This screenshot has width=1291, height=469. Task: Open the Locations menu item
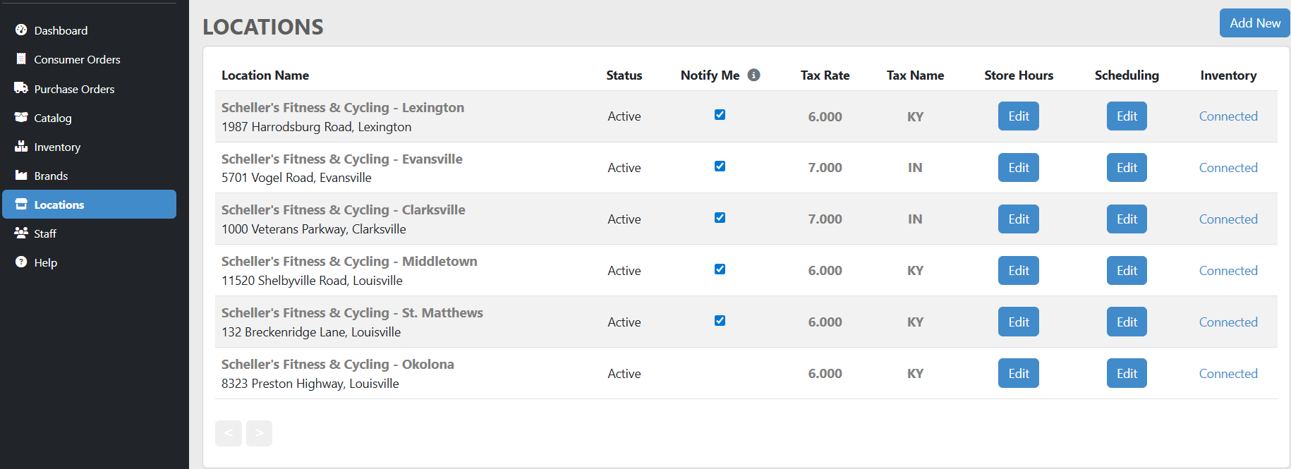(59, 205)
